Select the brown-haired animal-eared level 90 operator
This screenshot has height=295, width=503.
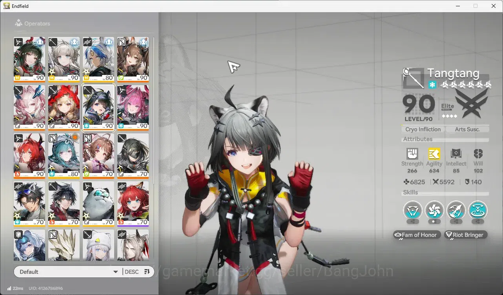(x=133, y=59)
